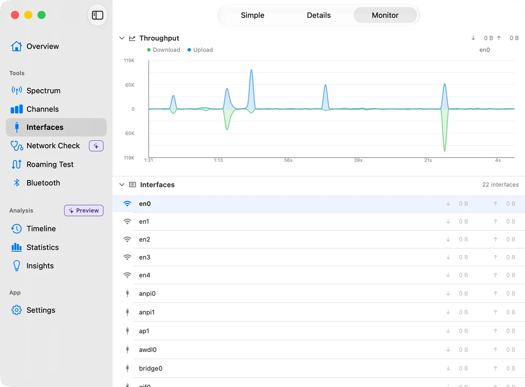Collapse the Throughput section chevron
Image resolution: width=525 pixels, height=387 pixels.
121,38
